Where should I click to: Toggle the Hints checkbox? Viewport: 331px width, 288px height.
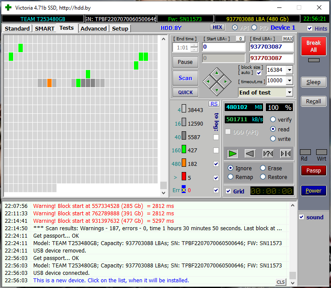point(310,28)
